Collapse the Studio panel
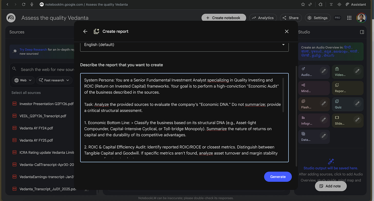Screen dimensions: 374x201 [x=362, y=32]
